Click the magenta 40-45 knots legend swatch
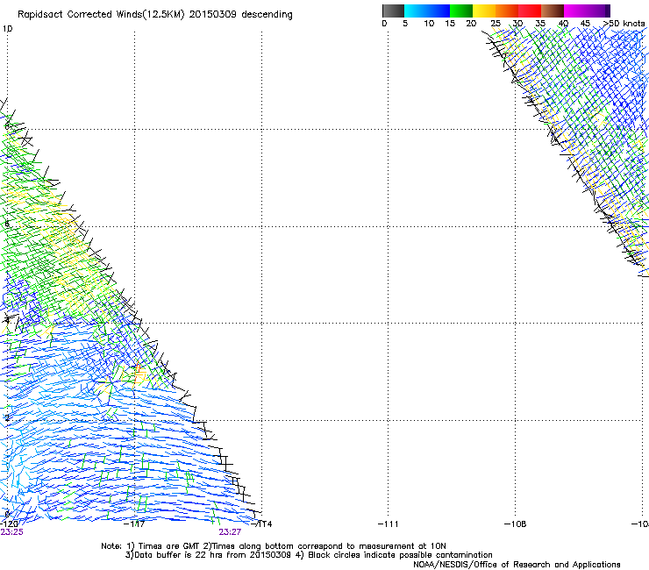This screenshot has width=649, height=570. tap(575, 11)
